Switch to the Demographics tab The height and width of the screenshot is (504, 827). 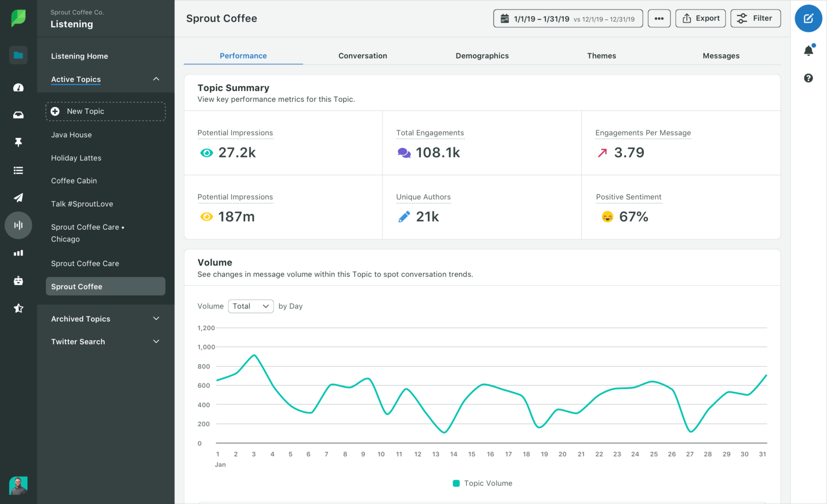[482, 56]
